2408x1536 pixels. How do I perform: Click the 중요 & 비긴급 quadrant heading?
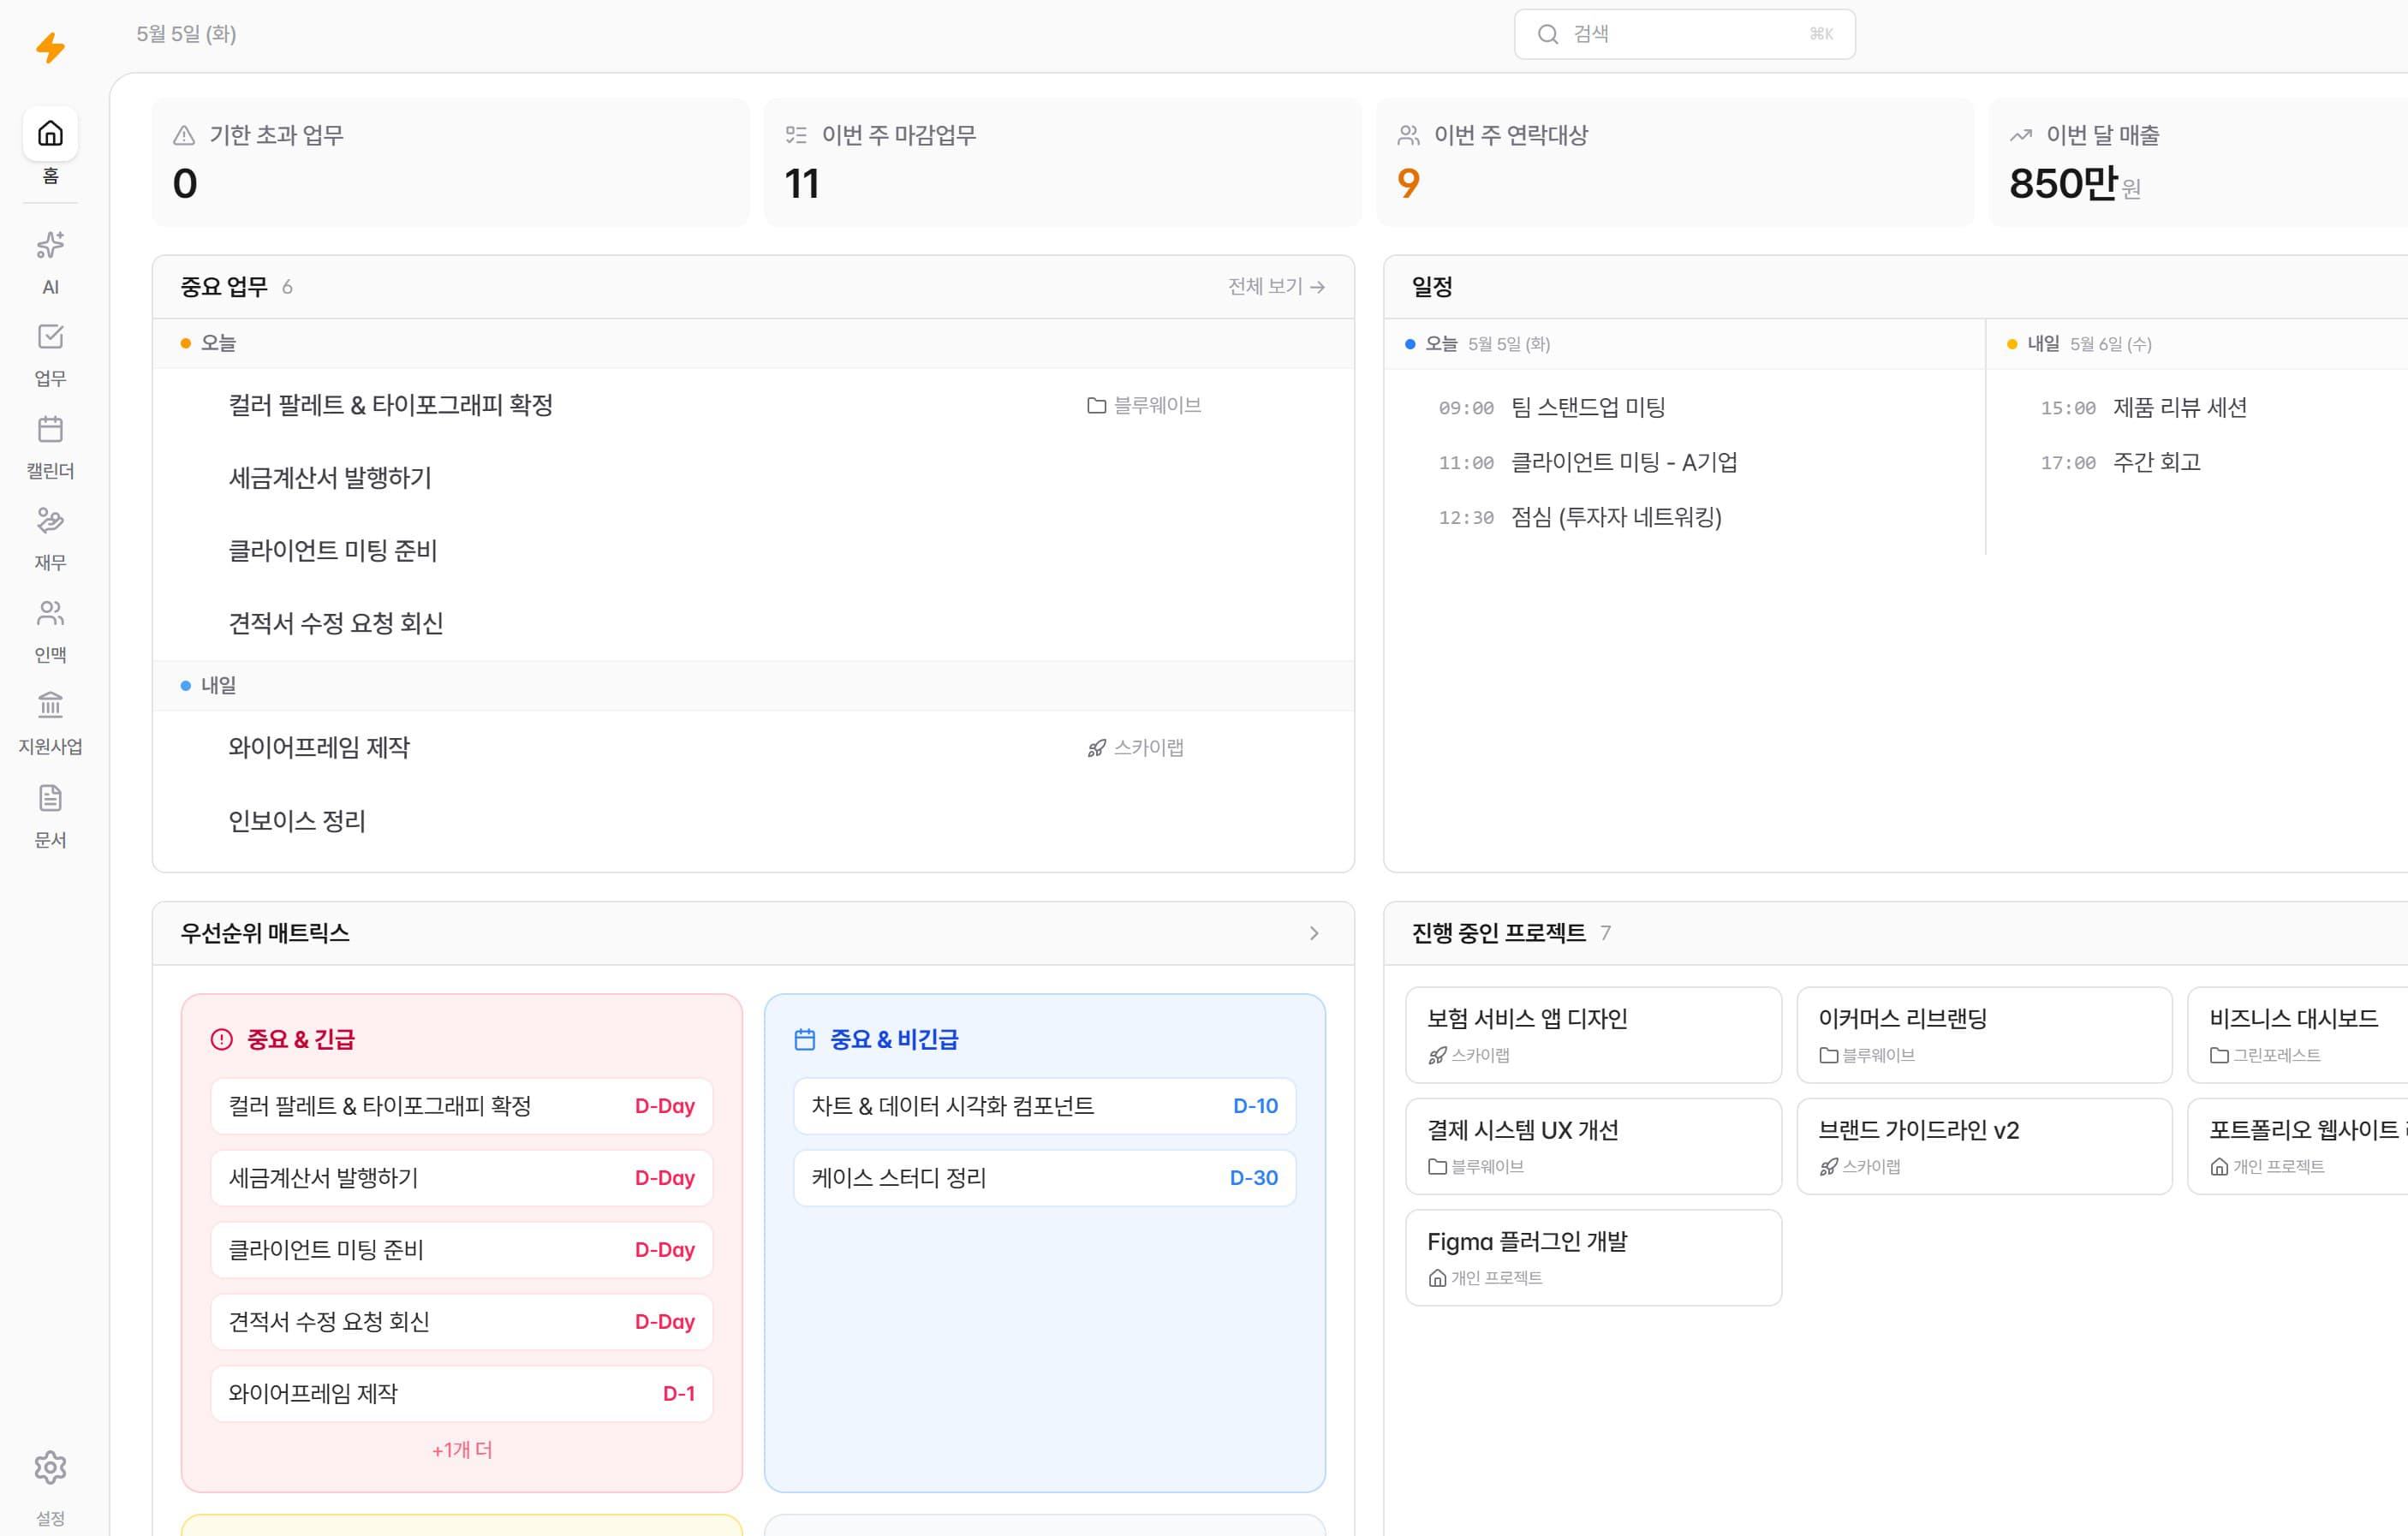(894, 1039)
